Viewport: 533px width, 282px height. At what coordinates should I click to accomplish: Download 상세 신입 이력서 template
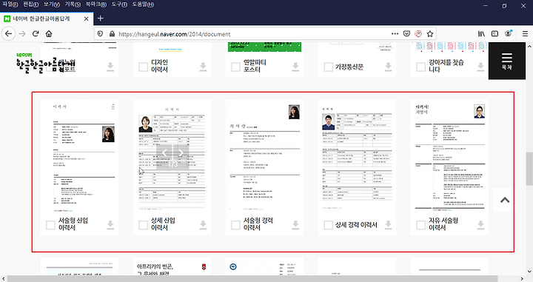(x=203, y=224)
